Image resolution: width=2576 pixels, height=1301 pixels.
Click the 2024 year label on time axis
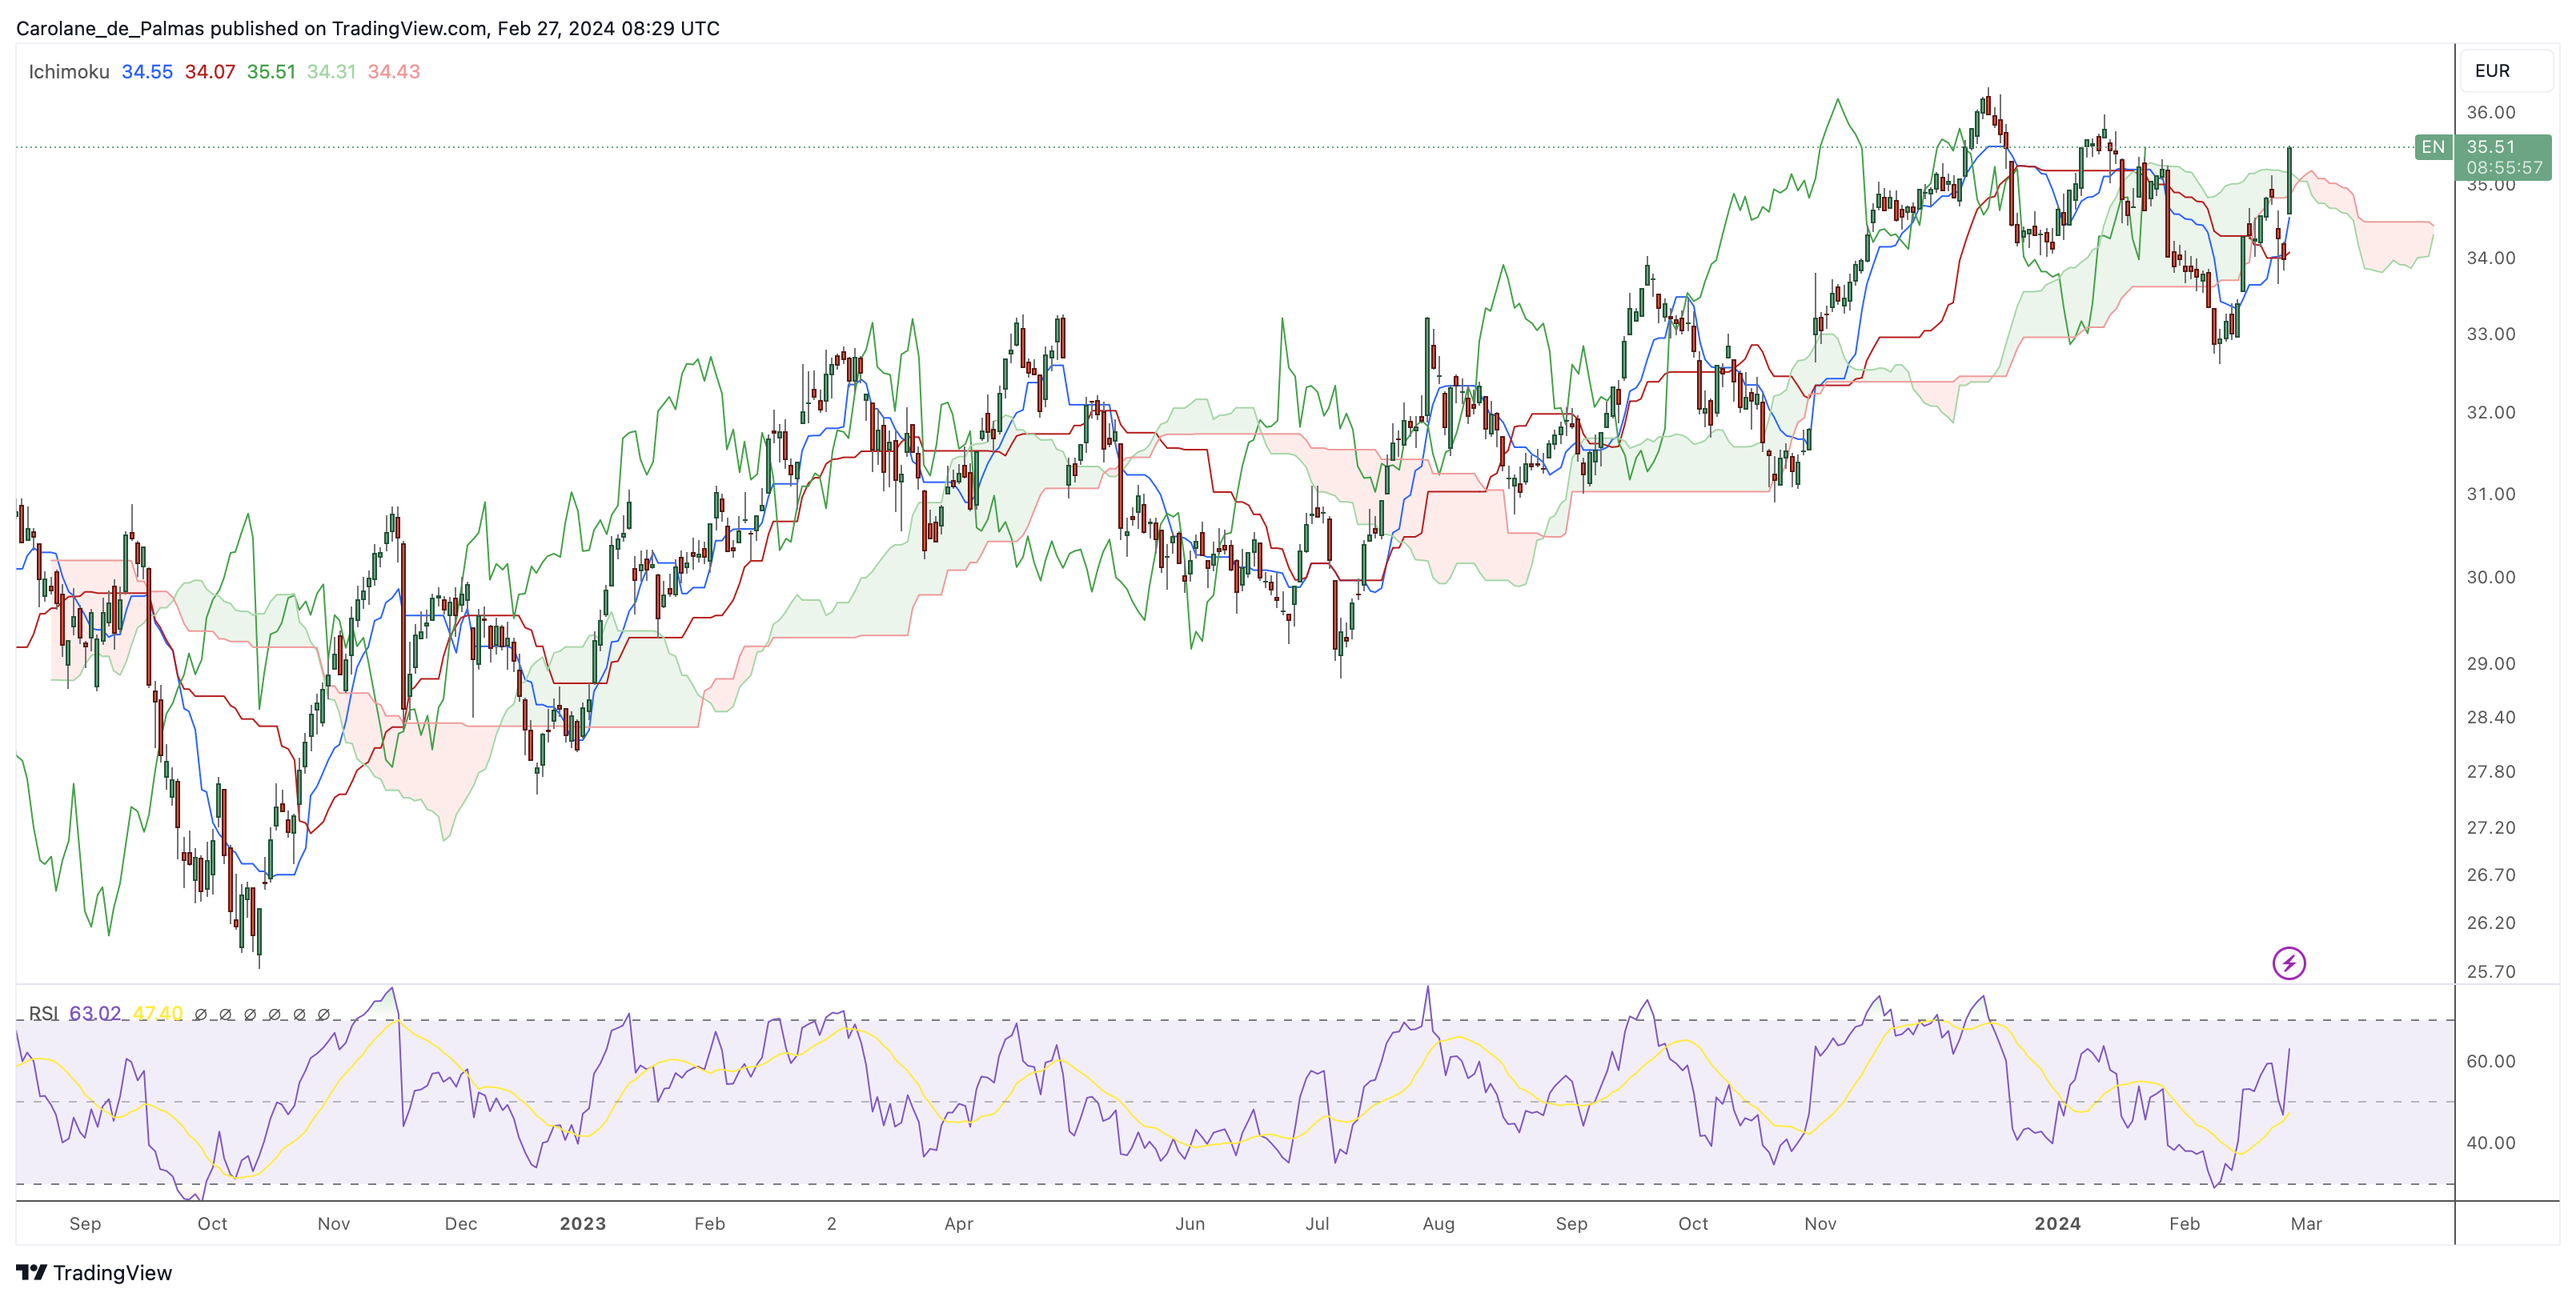[x=2057, y=1223]
